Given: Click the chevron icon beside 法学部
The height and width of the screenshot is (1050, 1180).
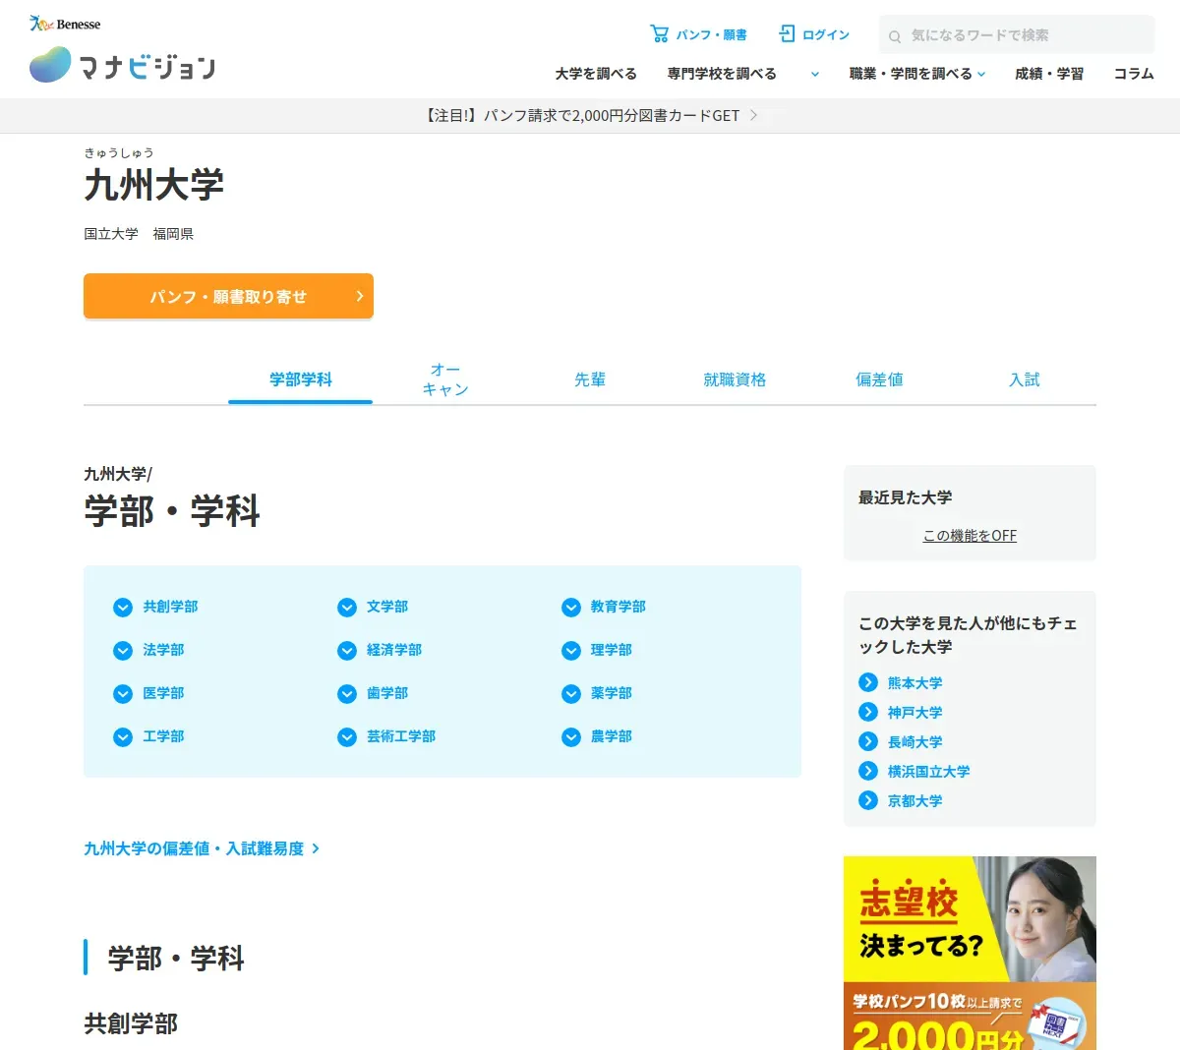Looking at the screenshot, I should (123, 651).
